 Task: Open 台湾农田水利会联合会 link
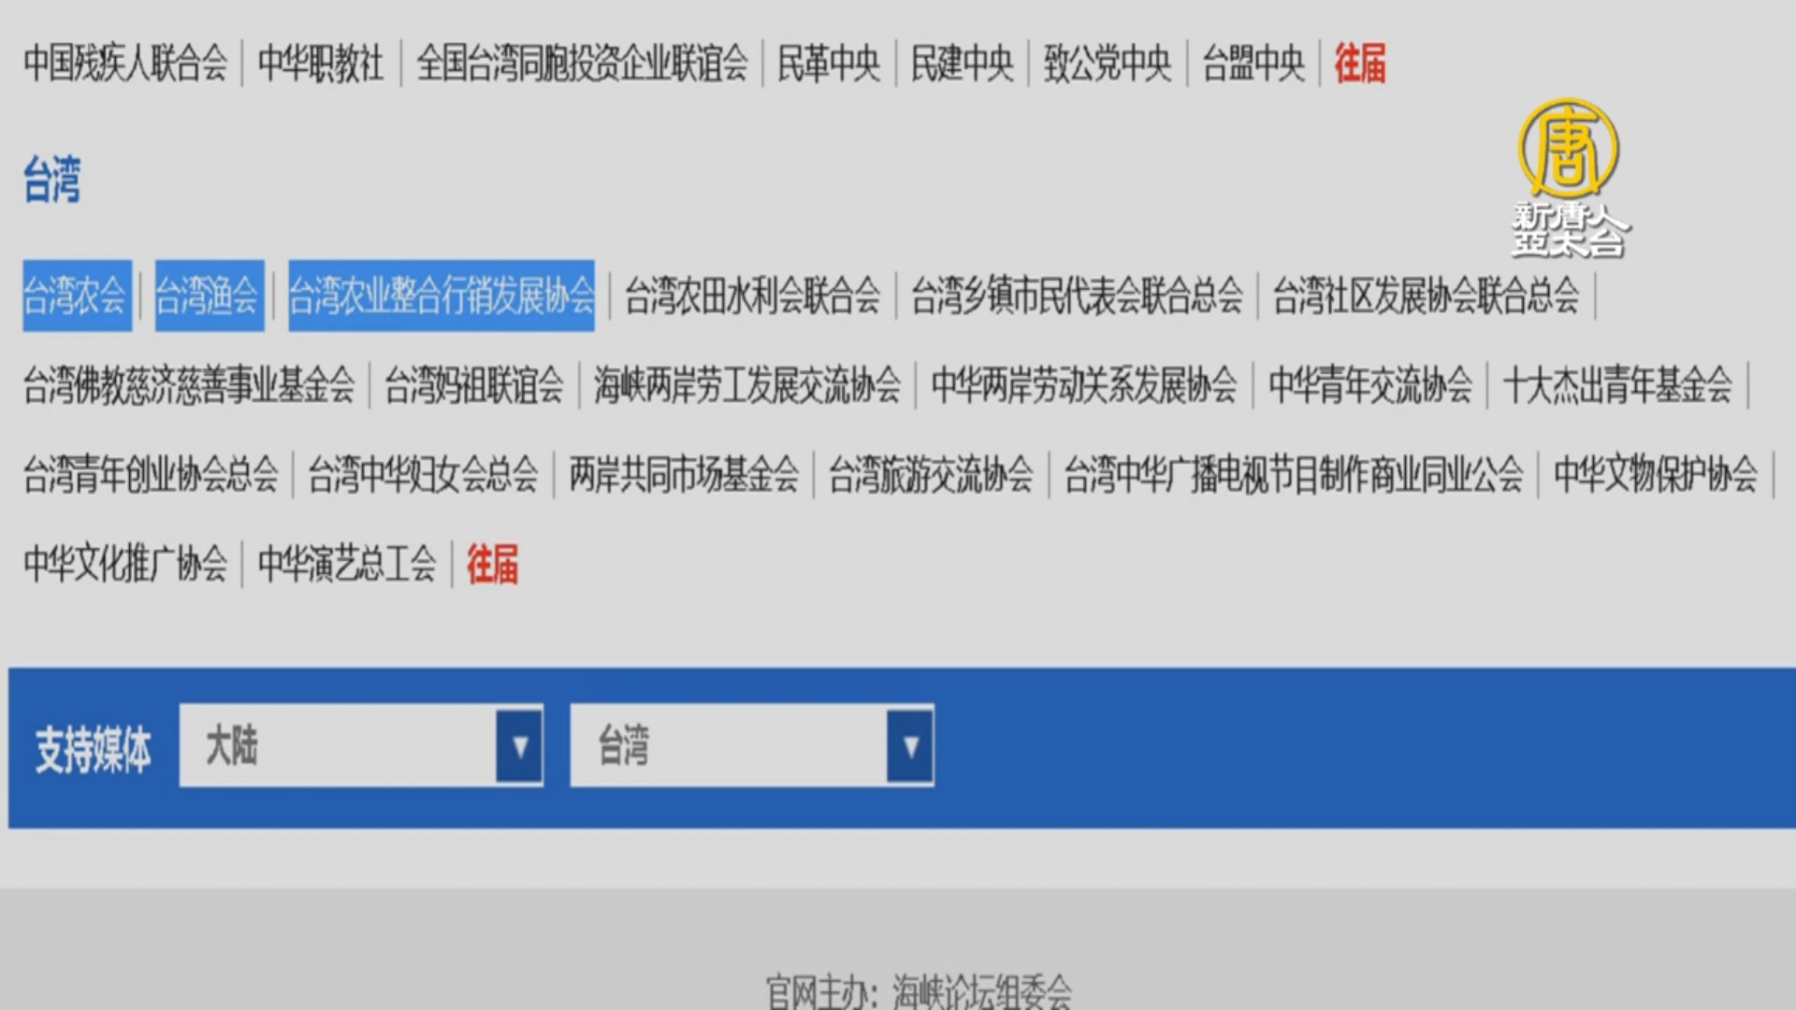[x=752, y=296]
